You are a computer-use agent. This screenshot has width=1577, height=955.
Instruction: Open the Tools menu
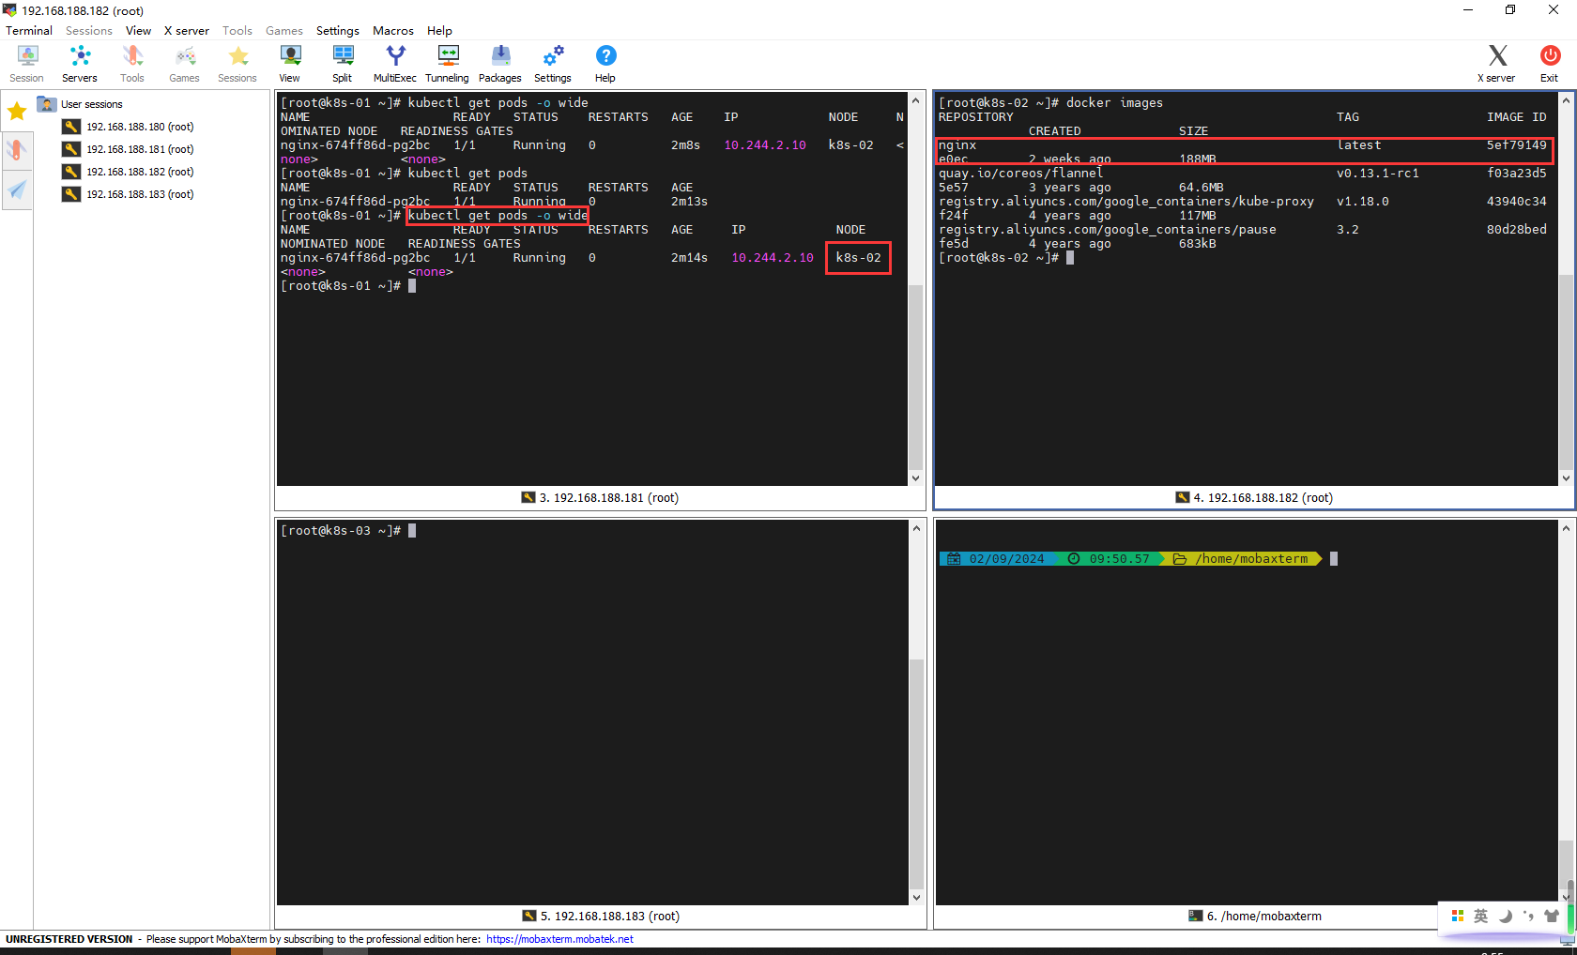(237, 31)
